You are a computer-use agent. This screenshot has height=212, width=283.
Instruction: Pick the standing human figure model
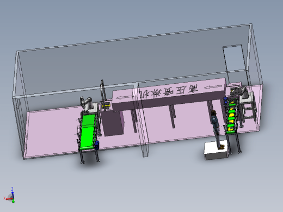tap(217, 129)
